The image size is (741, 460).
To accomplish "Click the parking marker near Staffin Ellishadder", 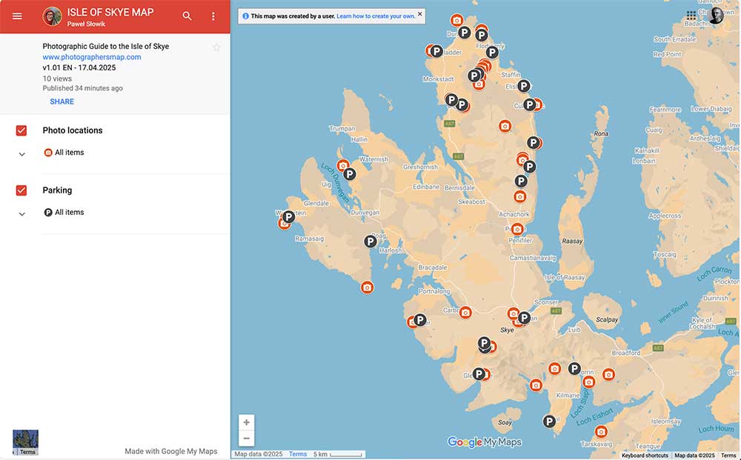I will (524, 86).
